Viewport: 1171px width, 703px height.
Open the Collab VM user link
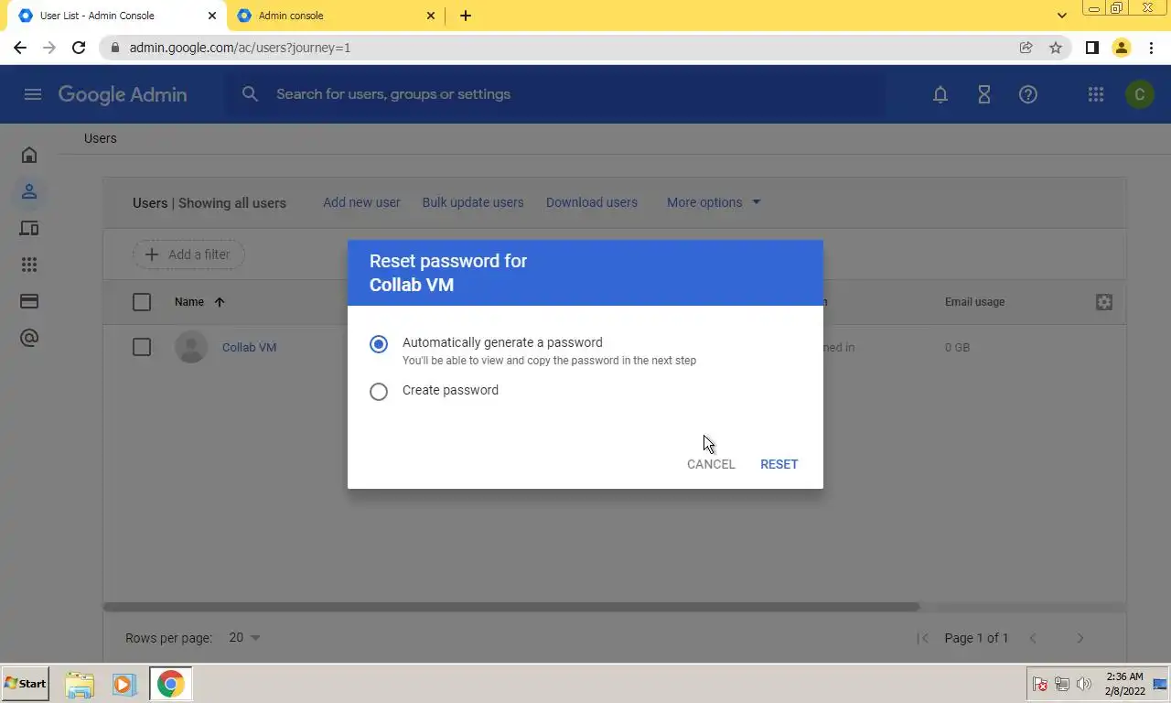[249, 347]
